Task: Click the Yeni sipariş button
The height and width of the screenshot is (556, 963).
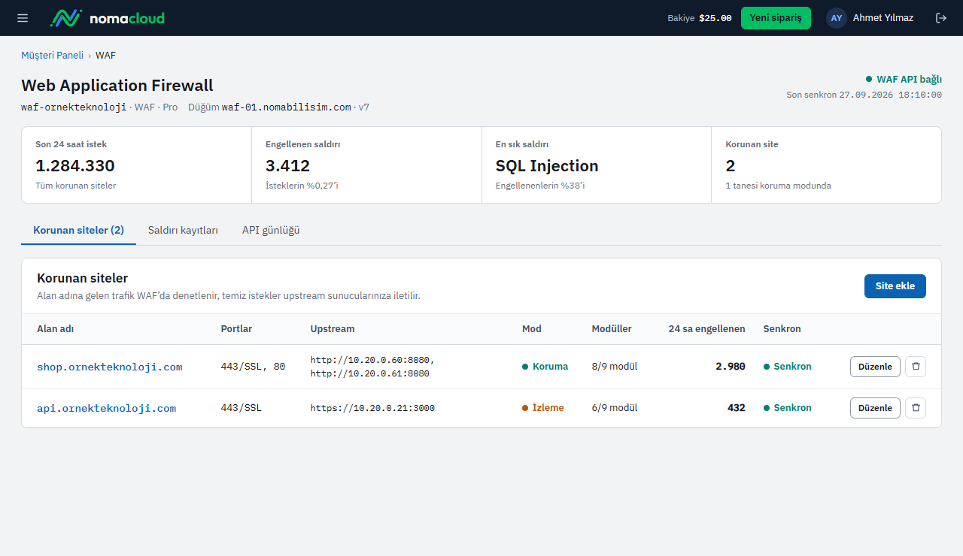Action: point(776,18)
